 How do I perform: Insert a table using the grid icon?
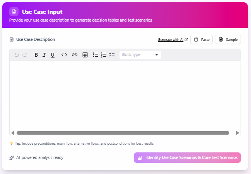pos(85,55)
